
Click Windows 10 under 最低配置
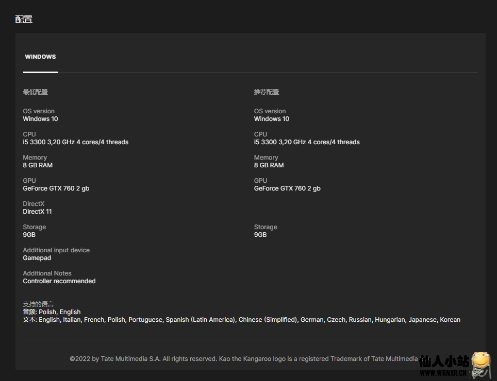click(40, 119)
